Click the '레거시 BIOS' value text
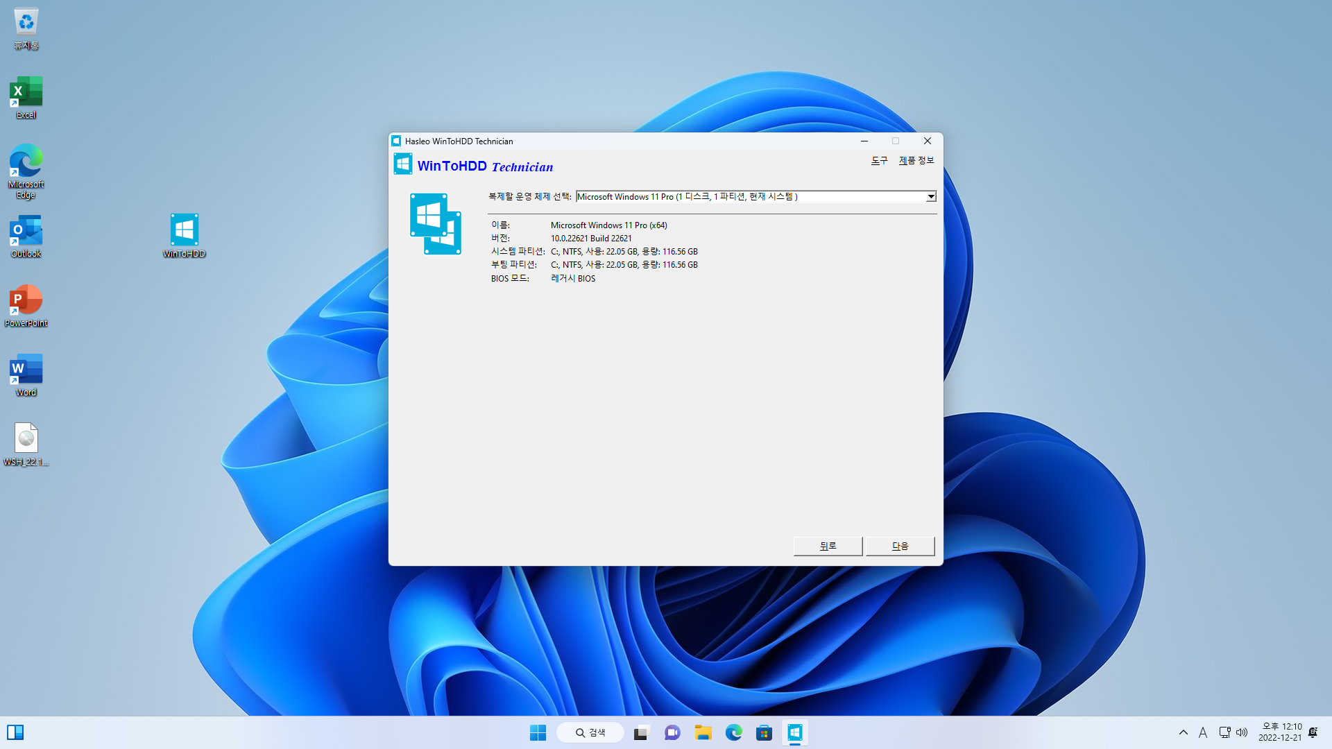 point(573,279)
